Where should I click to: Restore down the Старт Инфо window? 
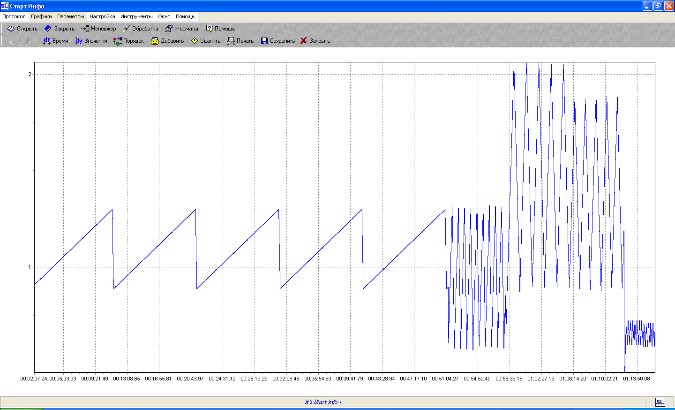pos(658,6)
